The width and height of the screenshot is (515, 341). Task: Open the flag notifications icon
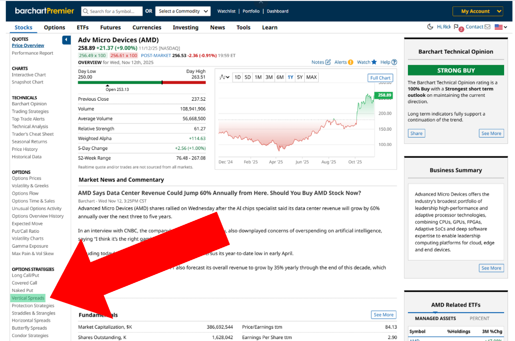[456, 27]
